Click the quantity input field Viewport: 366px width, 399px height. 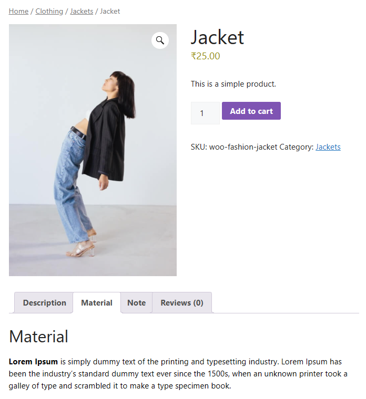click(205, 113)
